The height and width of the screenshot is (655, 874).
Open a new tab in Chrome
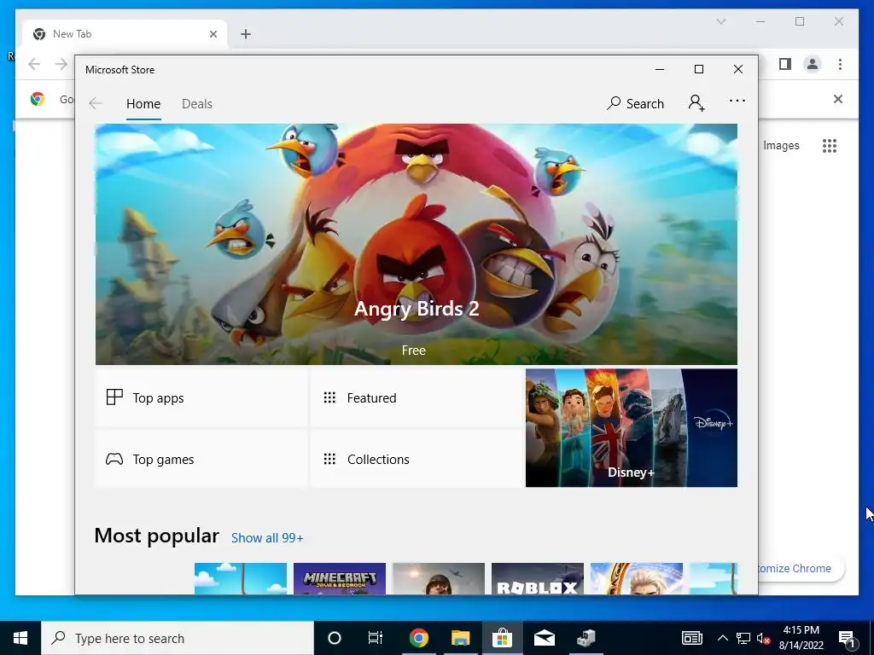click(246, 34)
